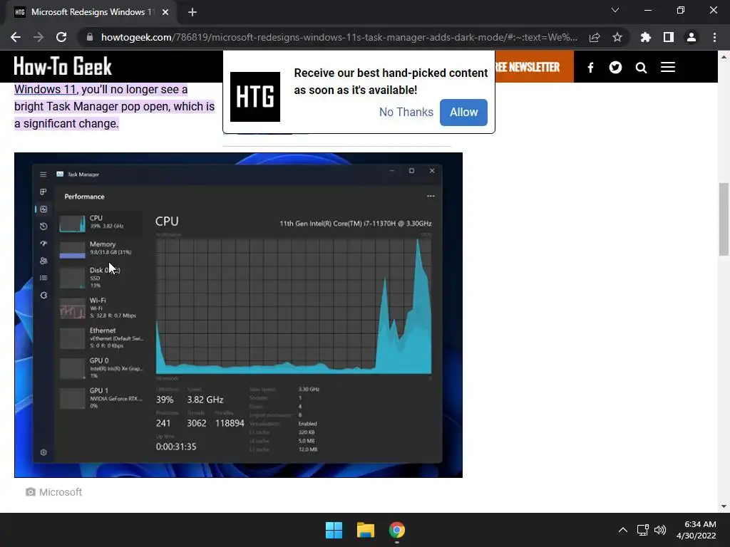Screen dimensions: 730x547
Task: Click the Microsoft image credit caption
Action: tap(54, 492)
